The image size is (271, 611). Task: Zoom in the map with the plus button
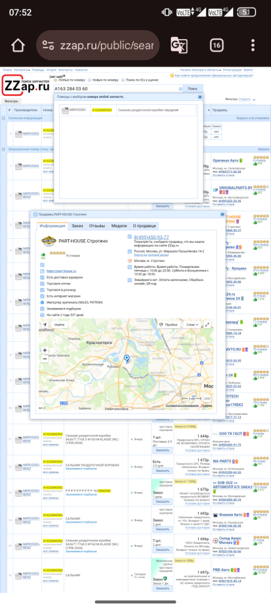click(45, 350)
